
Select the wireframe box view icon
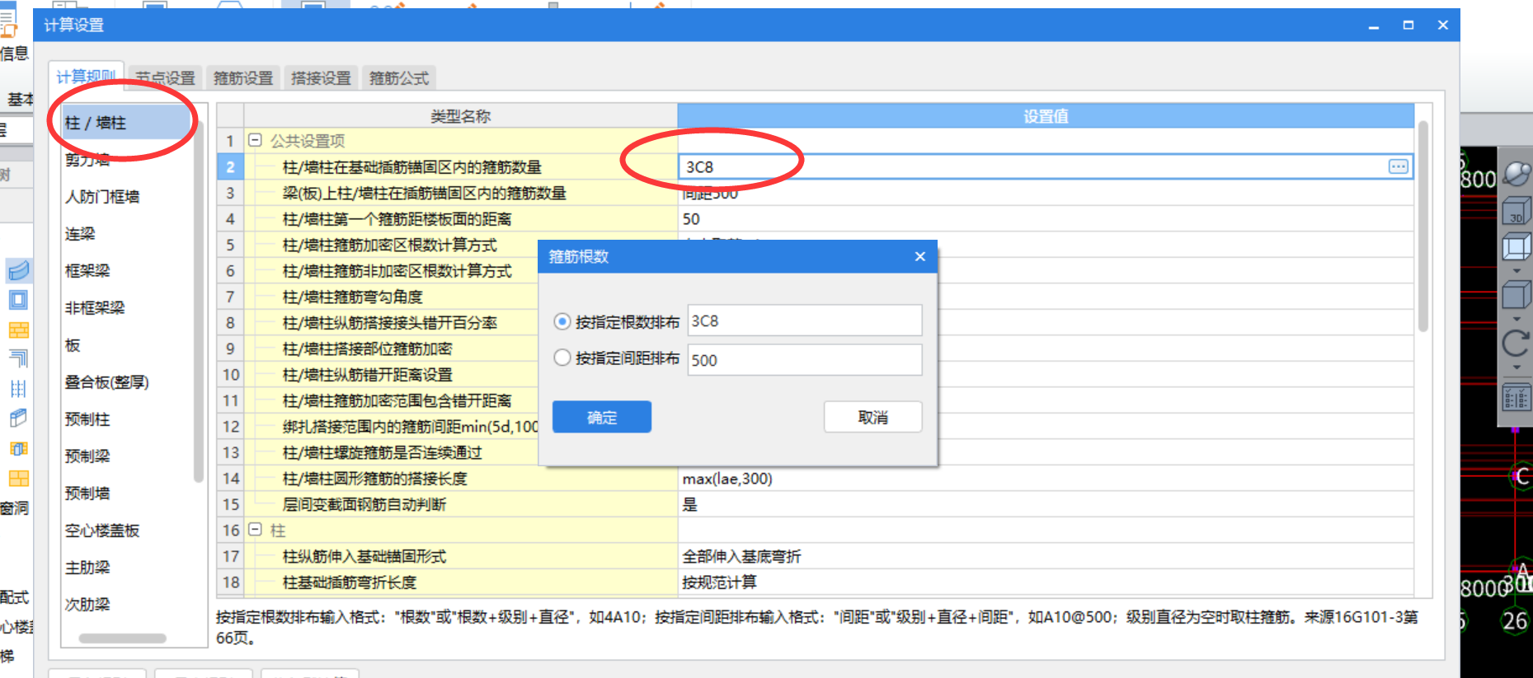pyautogui.click(x=1517, y=247)
